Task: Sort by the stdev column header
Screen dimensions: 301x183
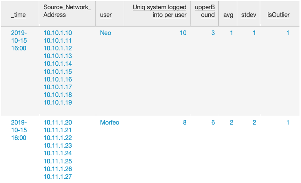Action: point(249,15)
